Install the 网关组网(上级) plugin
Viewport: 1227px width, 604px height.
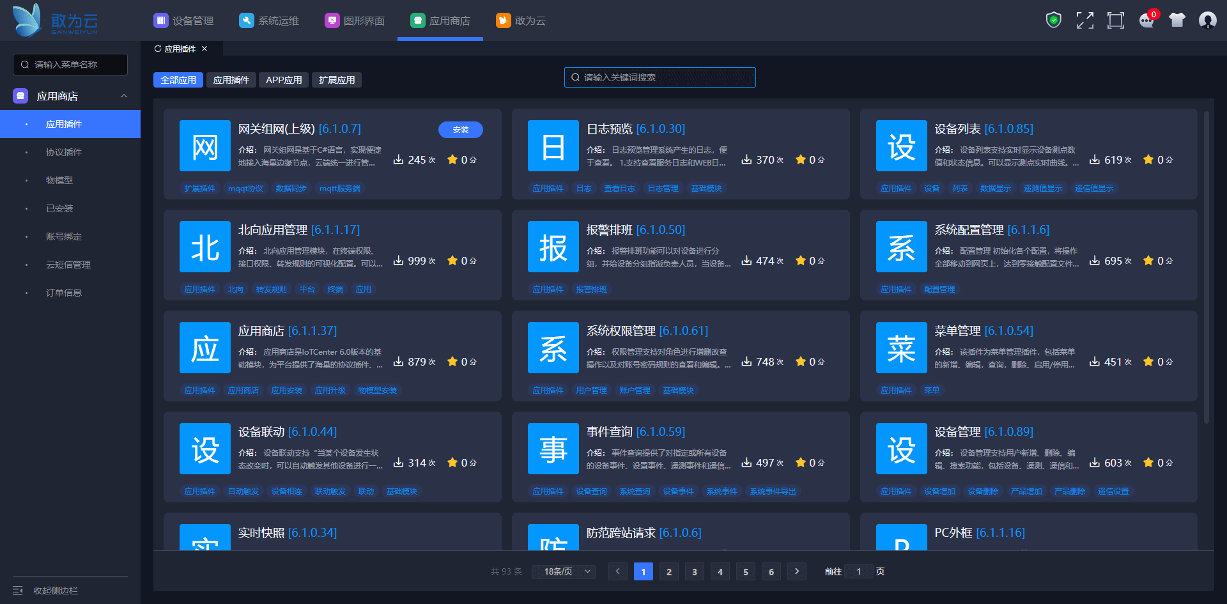tap(461, 130)
